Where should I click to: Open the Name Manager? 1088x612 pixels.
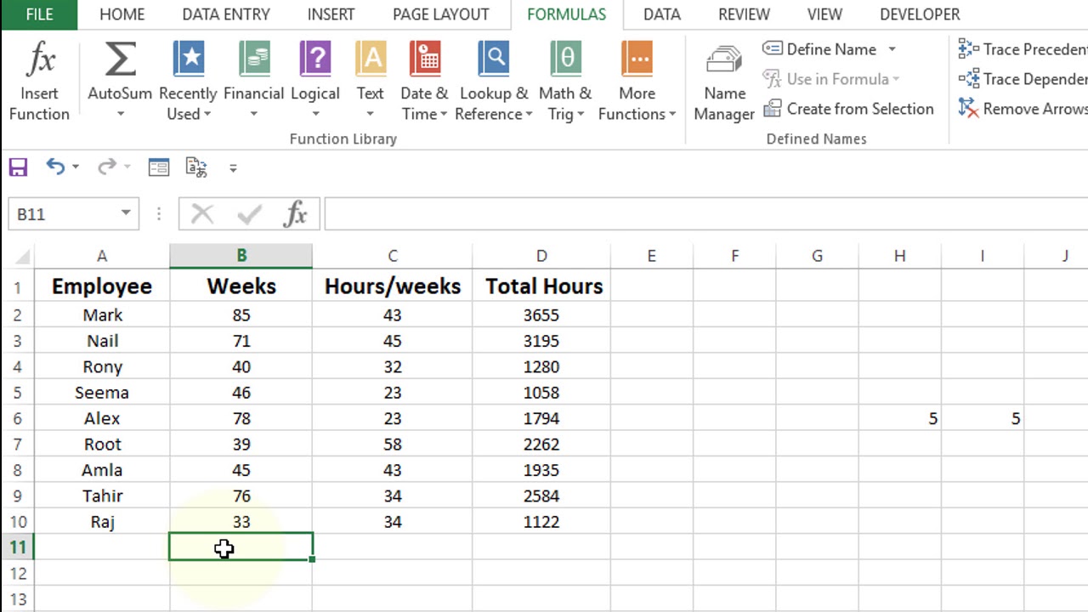pos(724,81)
